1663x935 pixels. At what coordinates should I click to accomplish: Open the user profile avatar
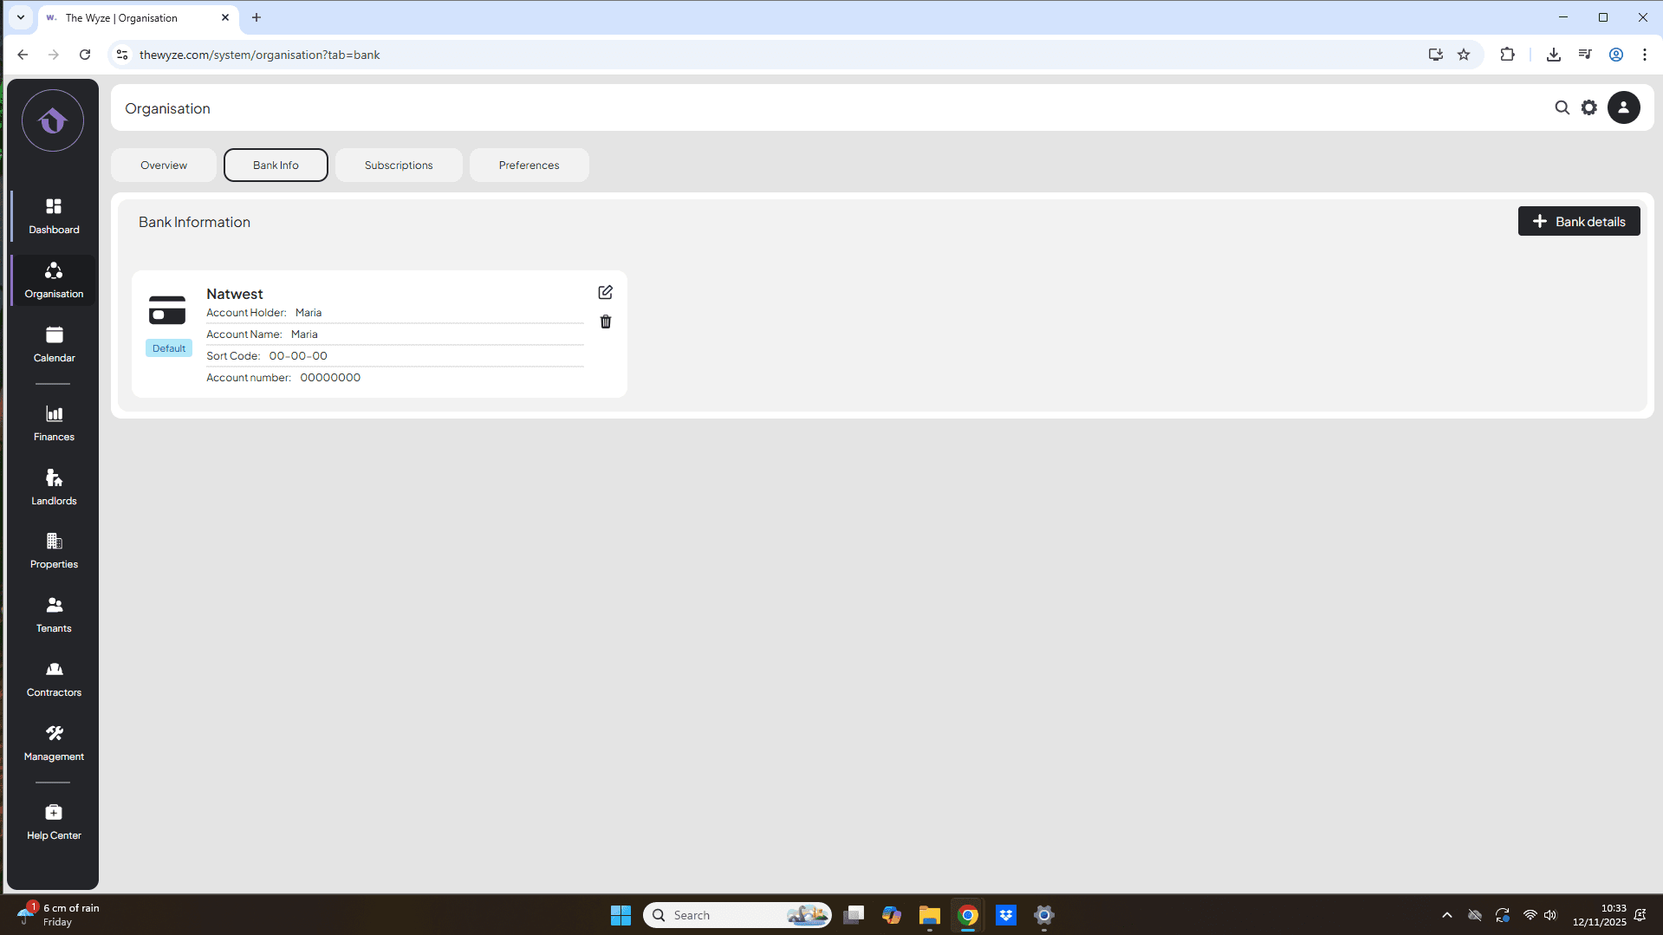tap(1623, 108)
